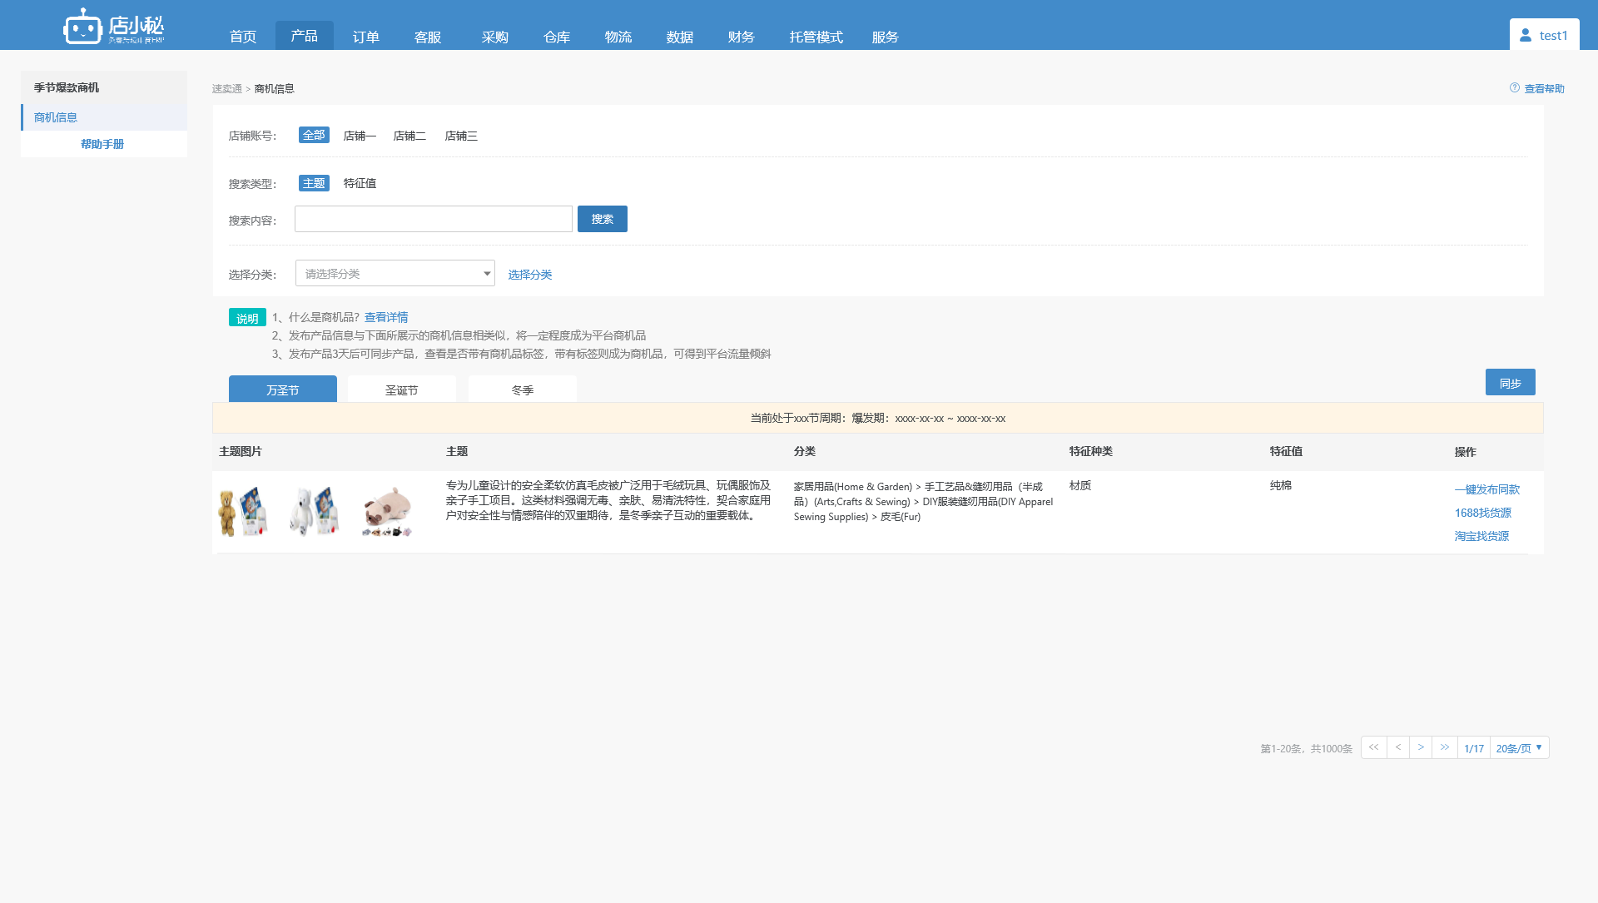Click the 一键发布同款 link
This screenshot has height=903, width=1598.
click(x=1486, y=489)
